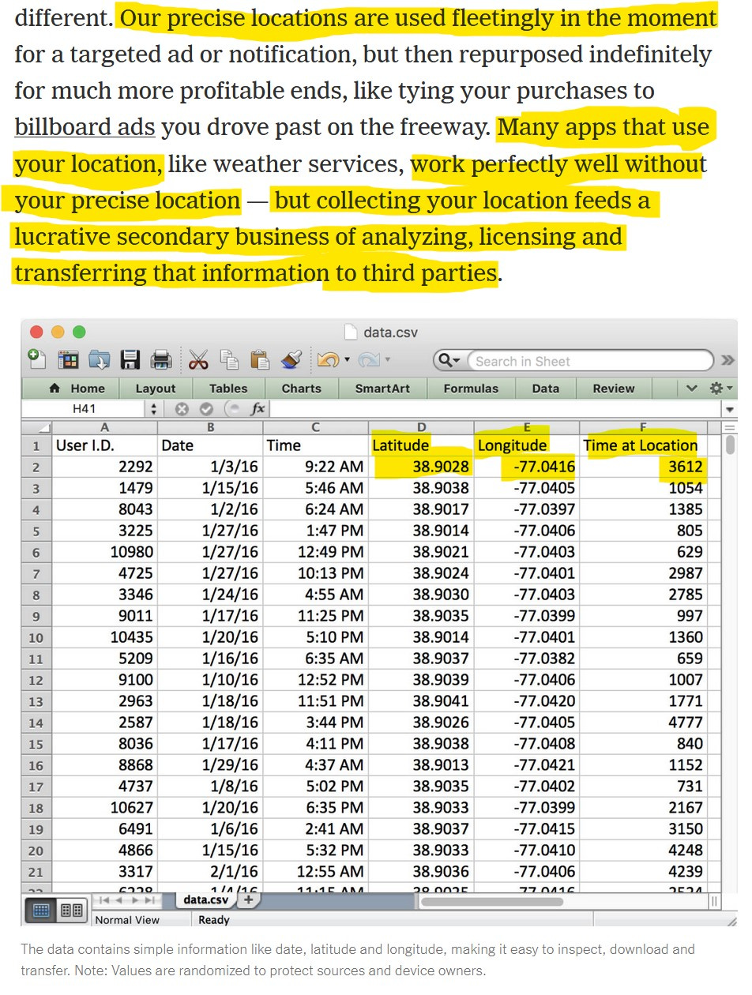Open the Review ribbon tab

[614, 388]
